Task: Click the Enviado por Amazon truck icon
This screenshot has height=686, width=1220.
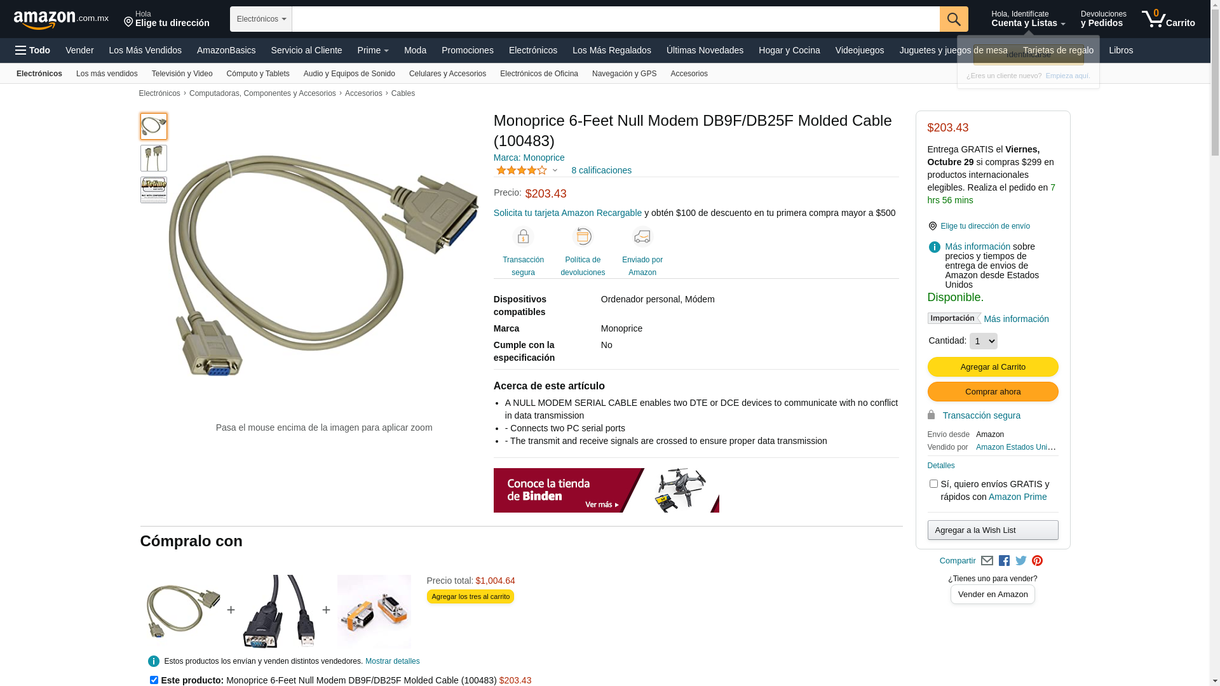Action: click(x=642, y=236)
